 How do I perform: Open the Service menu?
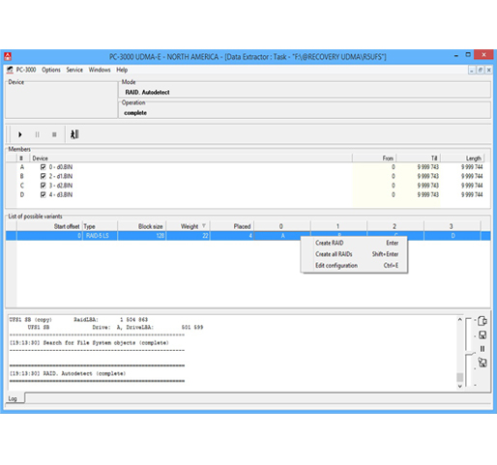tap(74, 70)
